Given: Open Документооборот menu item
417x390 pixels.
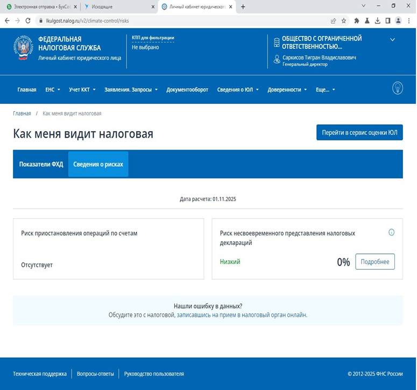Looking at the screenshot, I should coord(187,90).
